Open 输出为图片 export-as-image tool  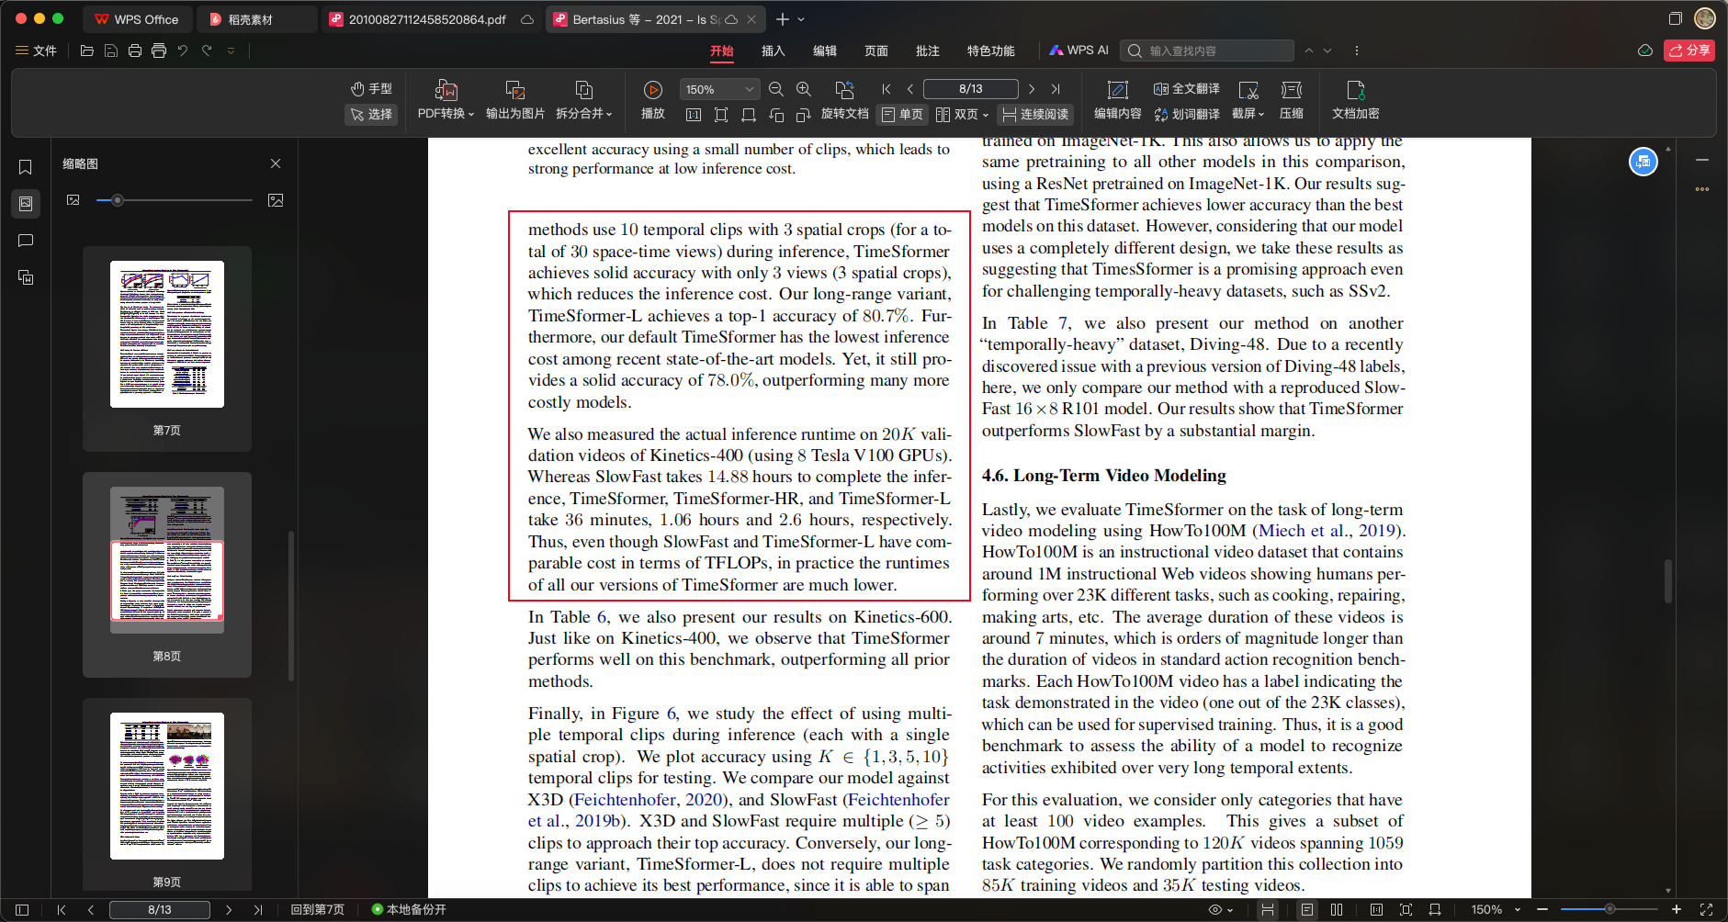click(514, 100)
